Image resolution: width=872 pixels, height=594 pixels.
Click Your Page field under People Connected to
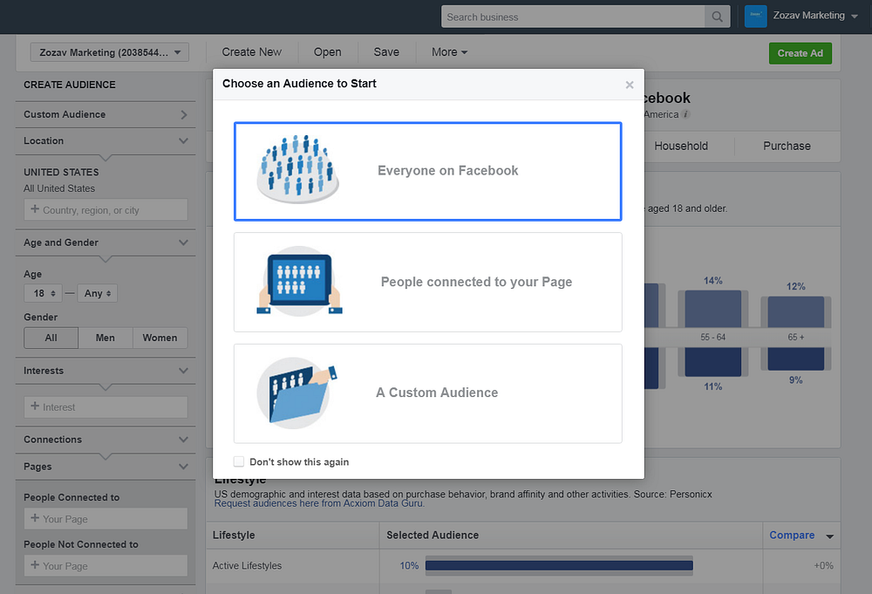[106, 519]
